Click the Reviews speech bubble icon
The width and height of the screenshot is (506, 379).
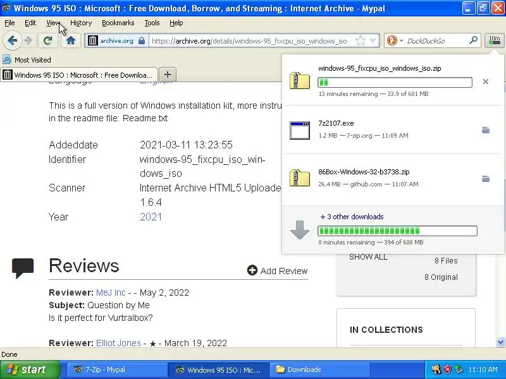click(23, 268)
